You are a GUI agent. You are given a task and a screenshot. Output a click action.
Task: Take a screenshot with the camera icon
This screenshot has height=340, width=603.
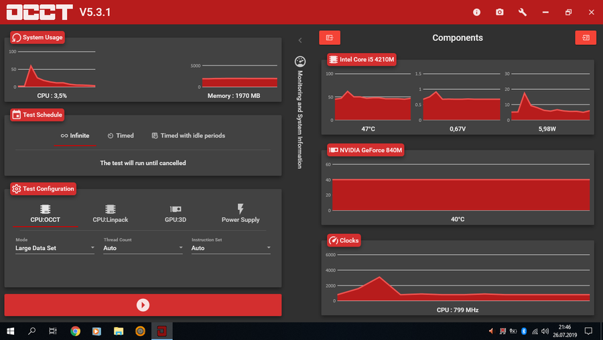(499, 12)
